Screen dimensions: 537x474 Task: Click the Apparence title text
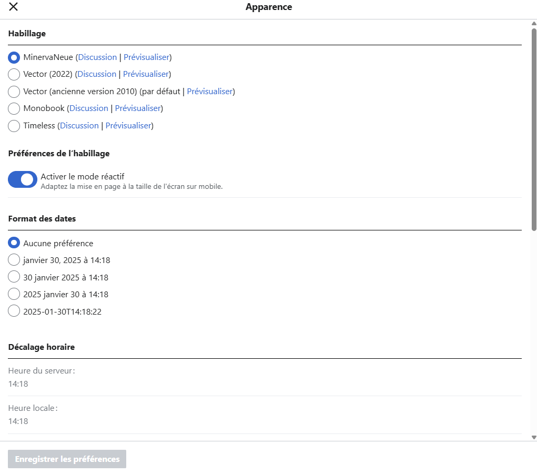[x=269, y=7]
